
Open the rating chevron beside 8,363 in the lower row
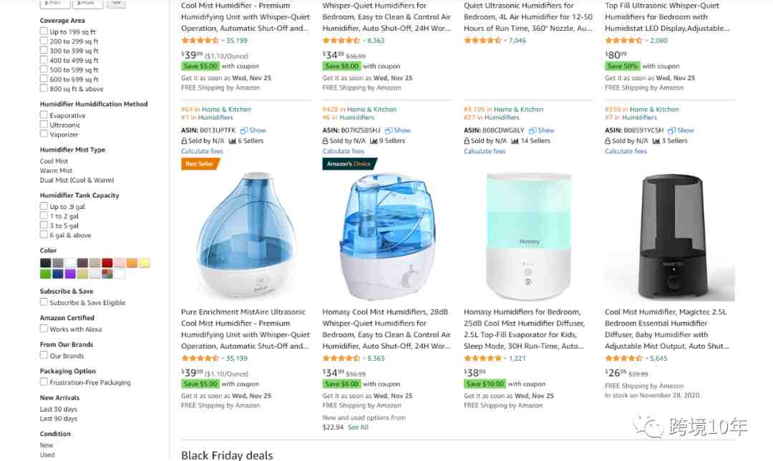click(364, 359)
